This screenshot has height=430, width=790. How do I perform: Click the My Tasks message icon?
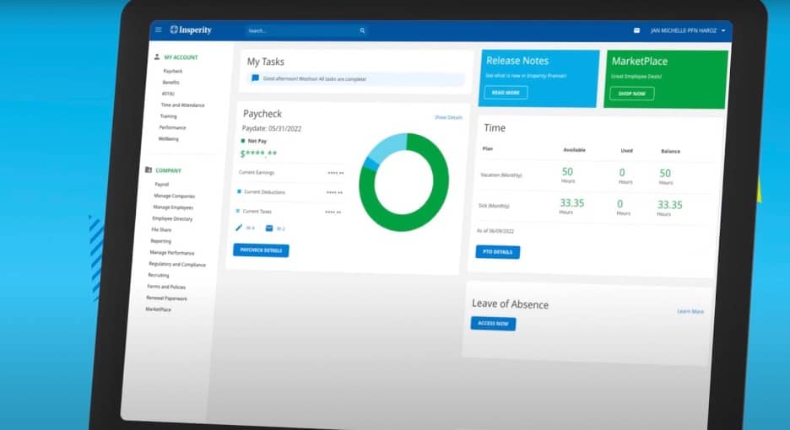click(255, 78)
